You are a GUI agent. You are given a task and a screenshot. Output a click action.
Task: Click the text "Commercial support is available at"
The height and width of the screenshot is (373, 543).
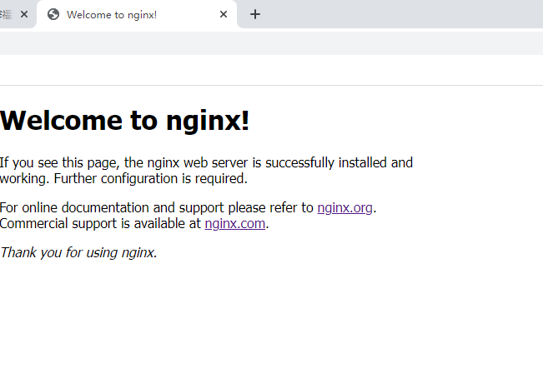point(100,224)
